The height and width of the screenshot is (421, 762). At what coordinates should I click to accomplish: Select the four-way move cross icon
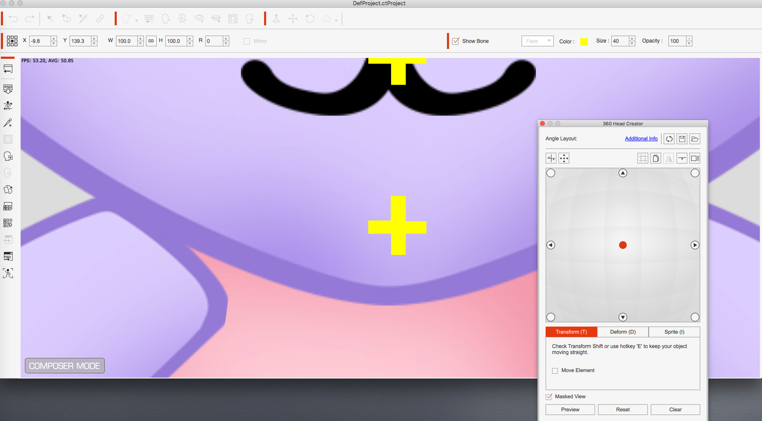(293, 18)
